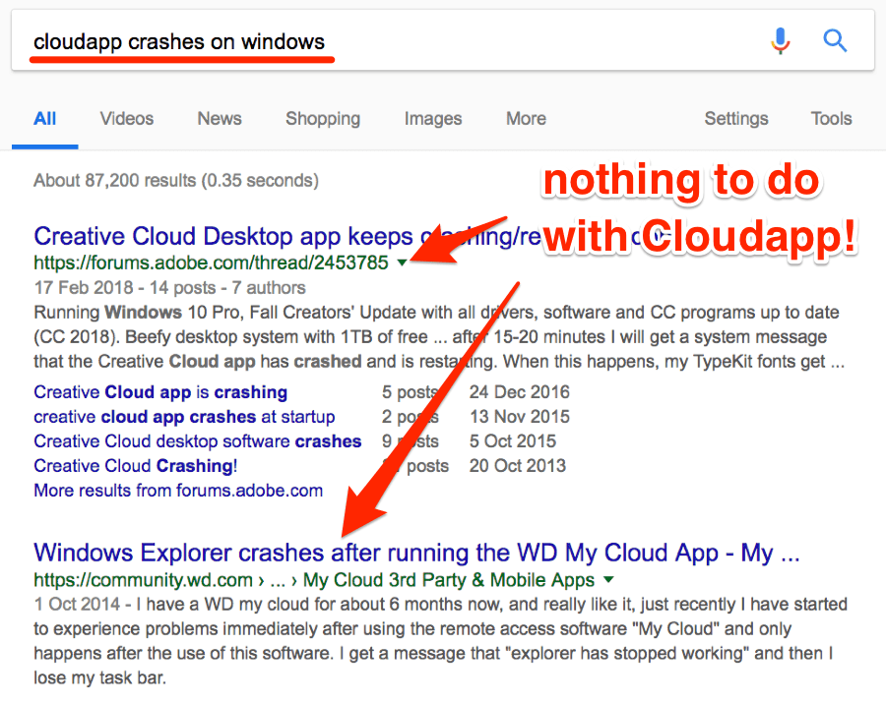The height and width of the screenshot is (702, 886).
Task: Click the '20 Oct 2013' date
Action: coord(517,466)
